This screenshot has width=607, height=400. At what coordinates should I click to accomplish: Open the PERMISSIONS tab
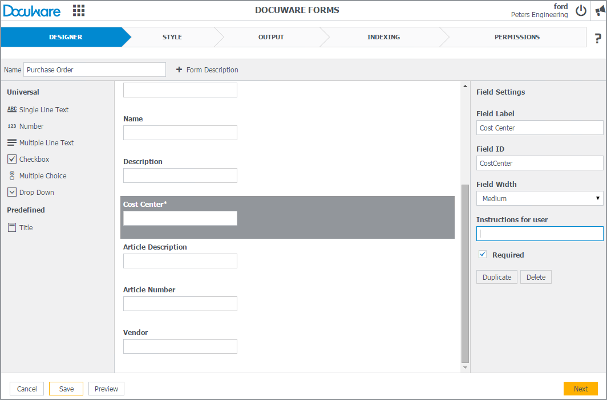click(x=517, y=37)
